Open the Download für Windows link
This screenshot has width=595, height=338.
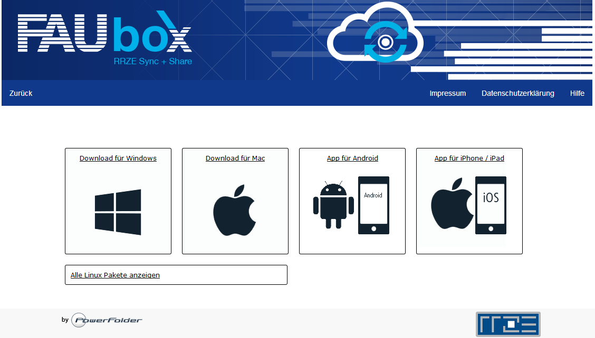click(x=118, y=158)
